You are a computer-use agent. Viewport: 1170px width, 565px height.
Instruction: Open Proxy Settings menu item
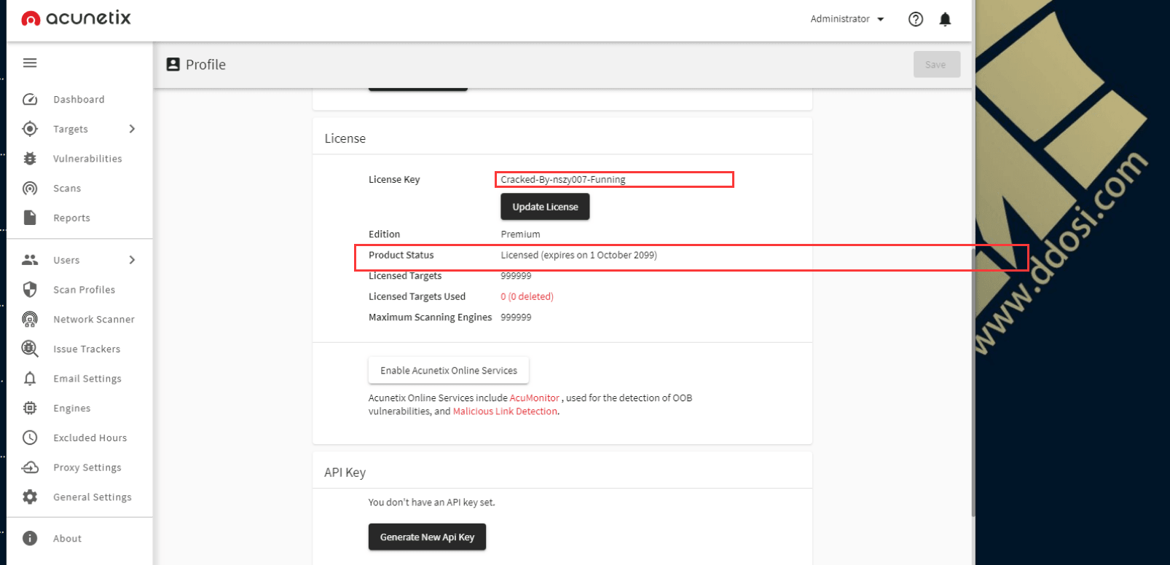[x=87, y=467]
